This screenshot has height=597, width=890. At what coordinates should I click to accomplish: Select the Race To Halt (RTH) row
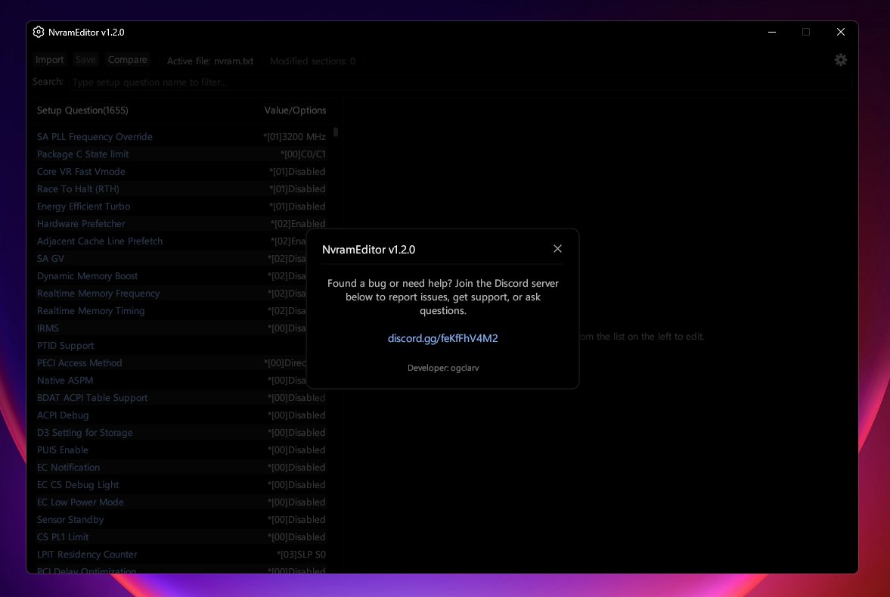pyautogui.click(x=181, y=188)
